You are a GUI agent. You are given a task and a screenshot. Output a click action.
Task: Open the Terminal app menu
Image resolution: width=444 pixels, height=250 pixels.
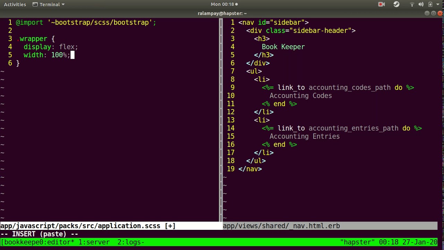tap(49, 5)
